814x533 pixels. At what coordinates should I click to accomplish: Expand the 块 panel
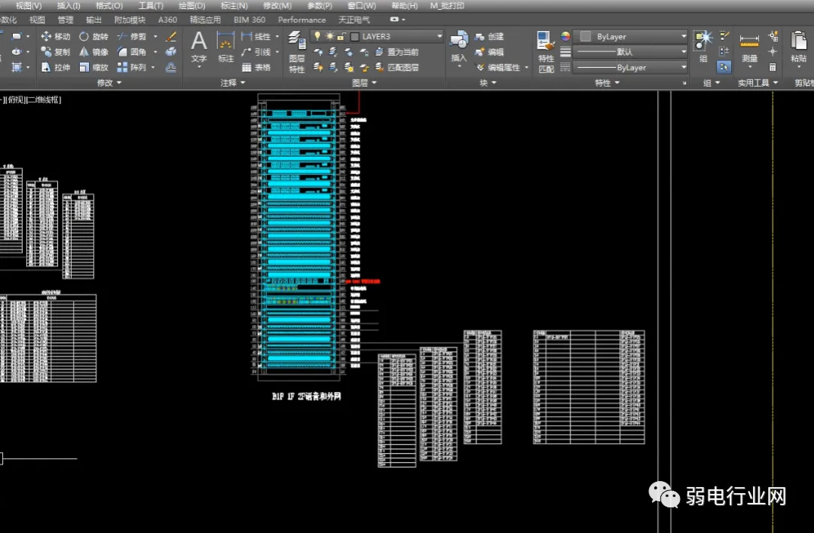click(x=488, y=83)
